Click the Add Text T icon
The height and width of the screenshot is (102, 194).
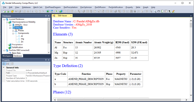169,11
